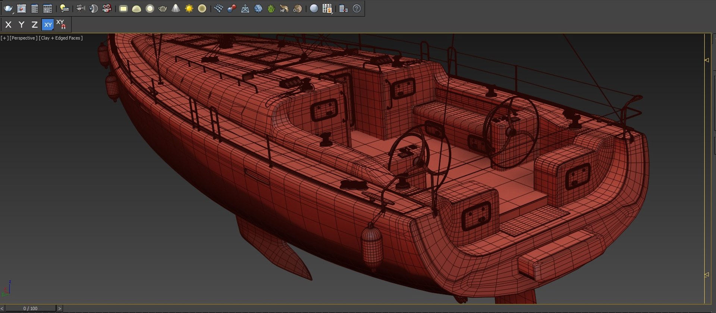Toggle XY snaps with magnet icon
This screenshot has height=313, width=716.
click(x=61, y=25)
